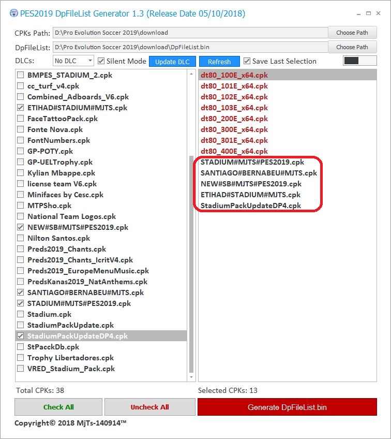Click the left list scrollbar up arrow
The image size is (391, 439).
point(191,74)
